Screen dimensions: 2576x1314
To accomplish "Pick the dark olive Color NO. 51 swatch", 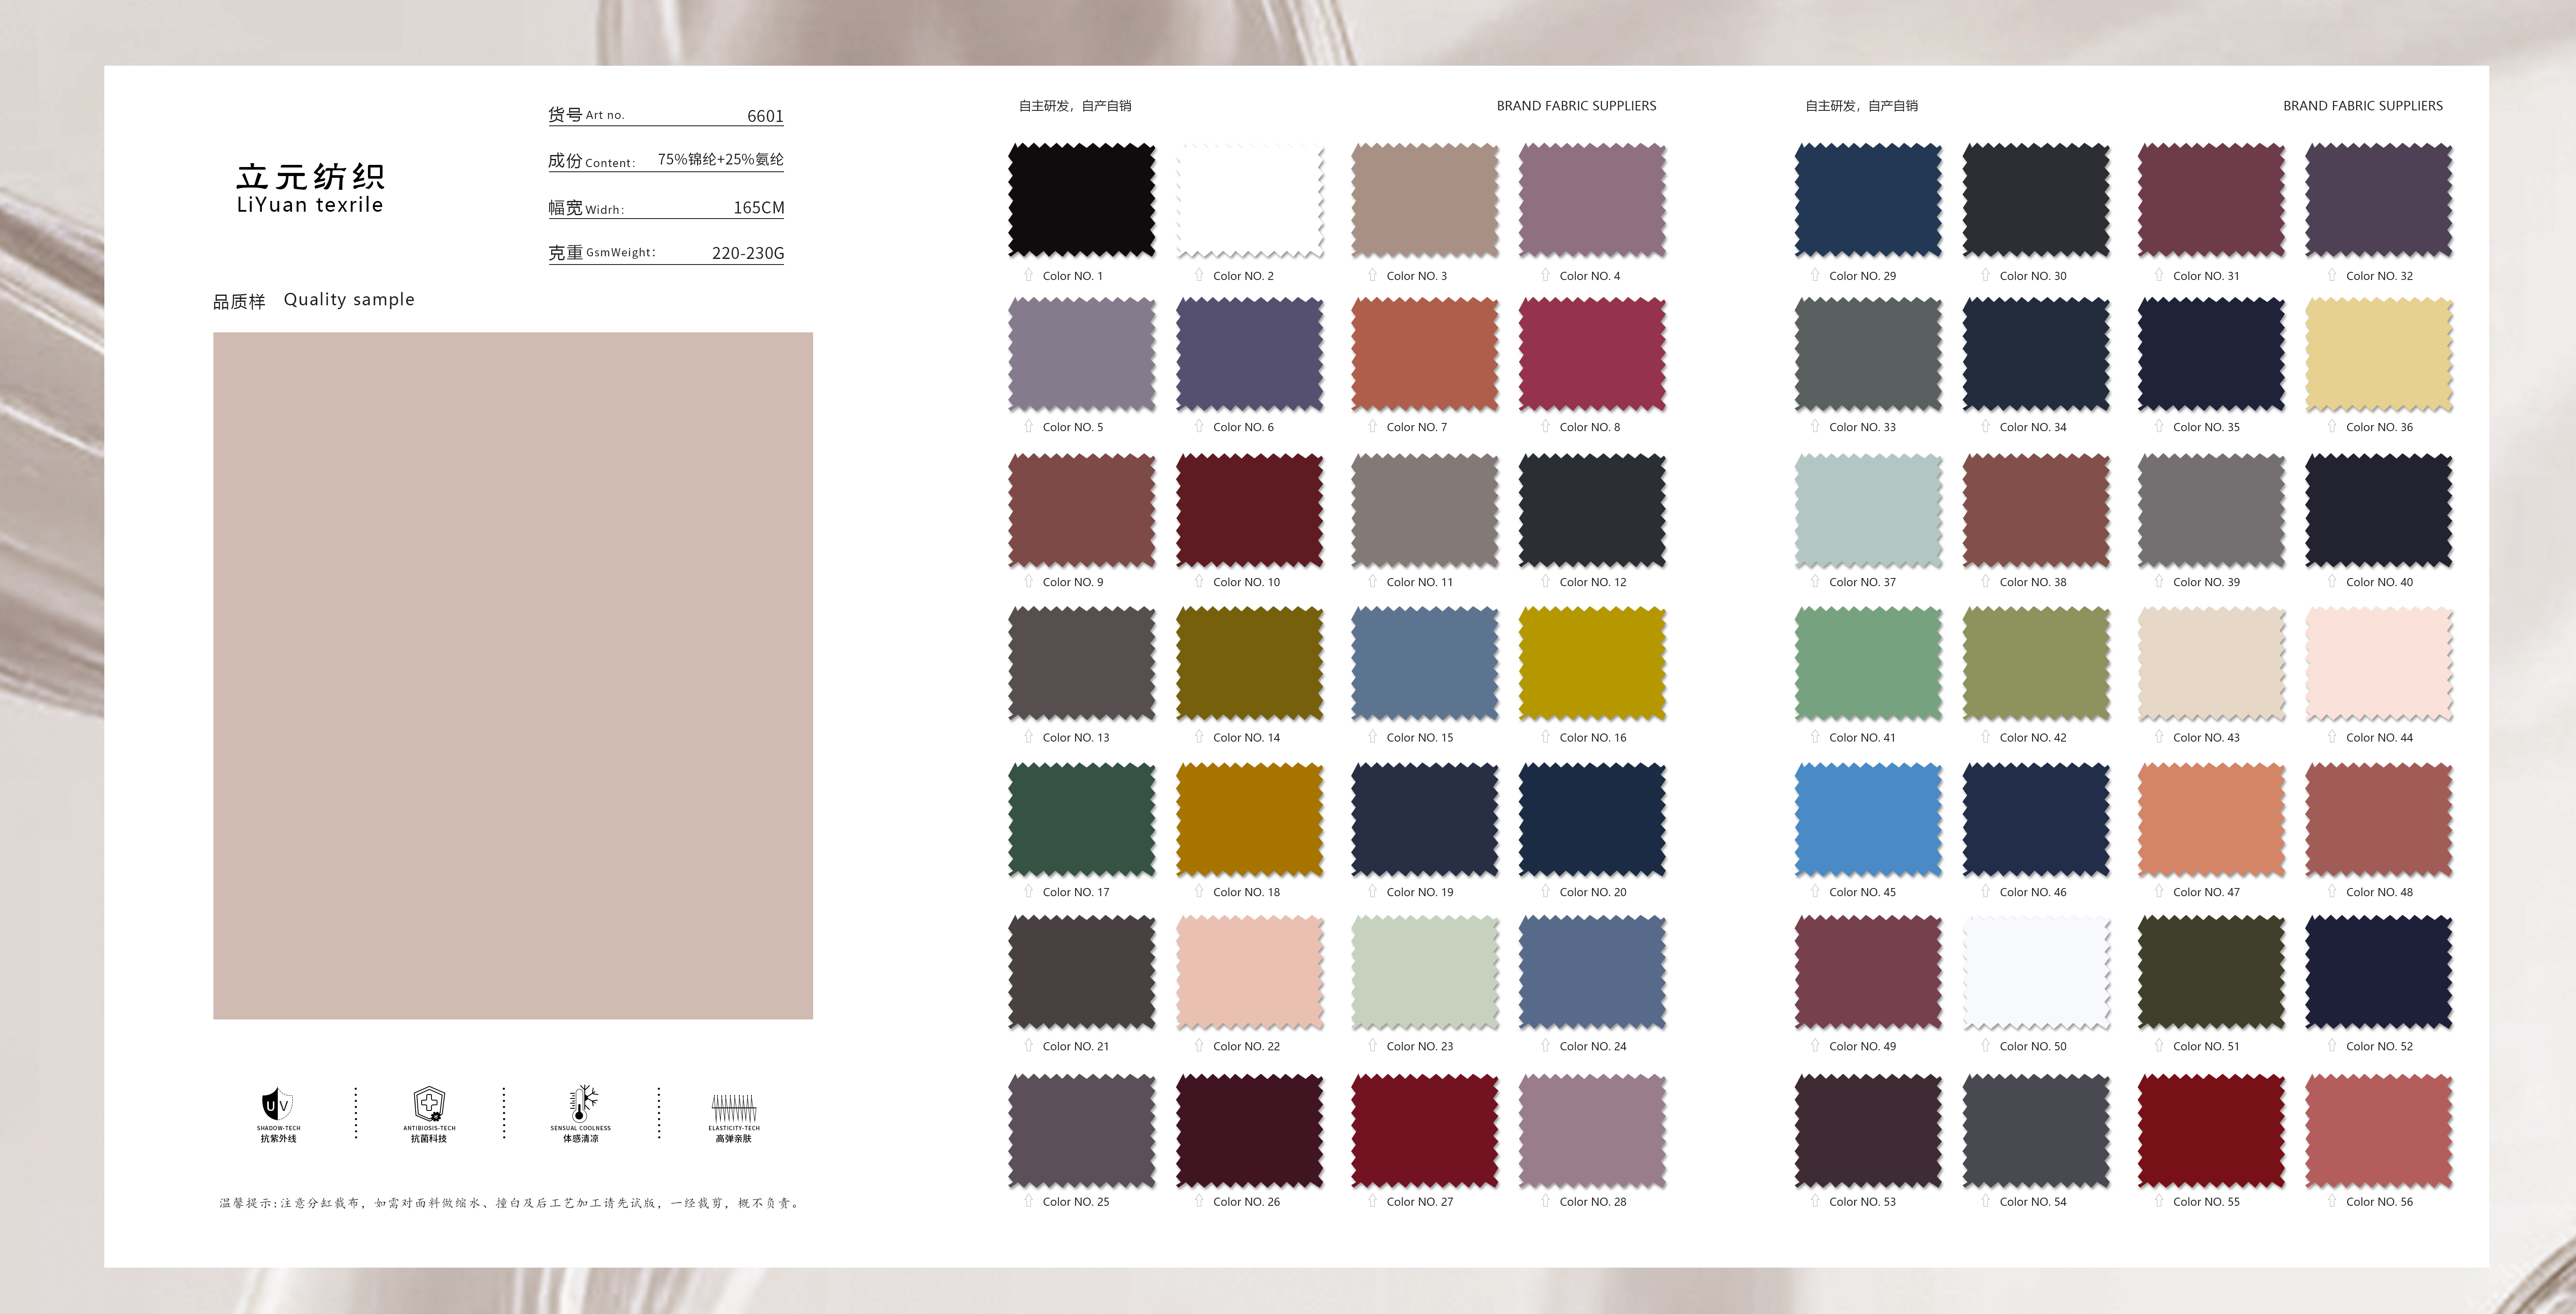I will 2211,972.
